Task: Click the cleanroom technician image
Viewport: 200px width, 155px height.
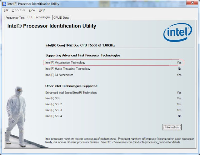Action: tap(16, 117)
